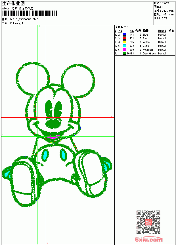Click the red color swatch in stop list
This screenshot has width=176, height=245.
point(124,38)
